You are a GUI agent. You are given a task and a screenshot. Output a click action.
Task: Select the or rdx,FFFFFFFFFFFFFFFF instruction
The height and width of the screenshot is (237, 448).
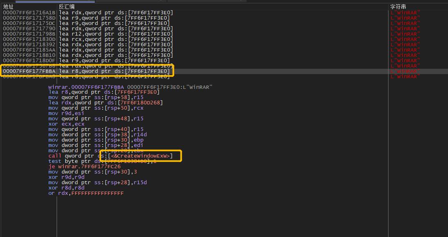pos(86,193)
